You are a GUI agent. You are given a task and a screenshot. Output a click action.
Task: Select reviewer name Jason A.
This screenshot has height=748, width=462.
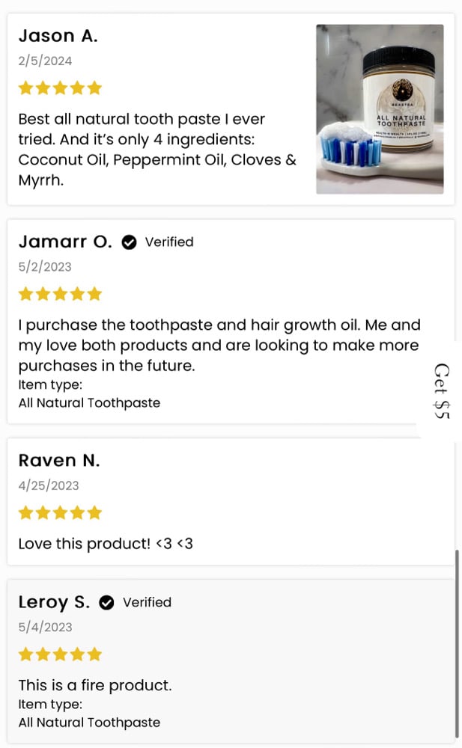pos(58,36)
